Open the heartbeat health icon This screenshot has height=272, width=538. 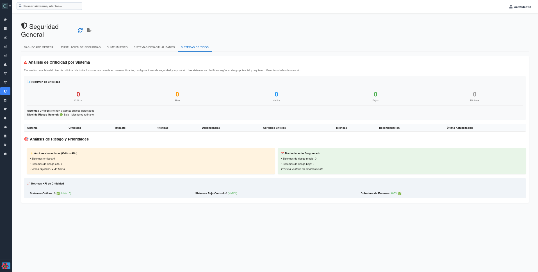click(x=5, y=109)
